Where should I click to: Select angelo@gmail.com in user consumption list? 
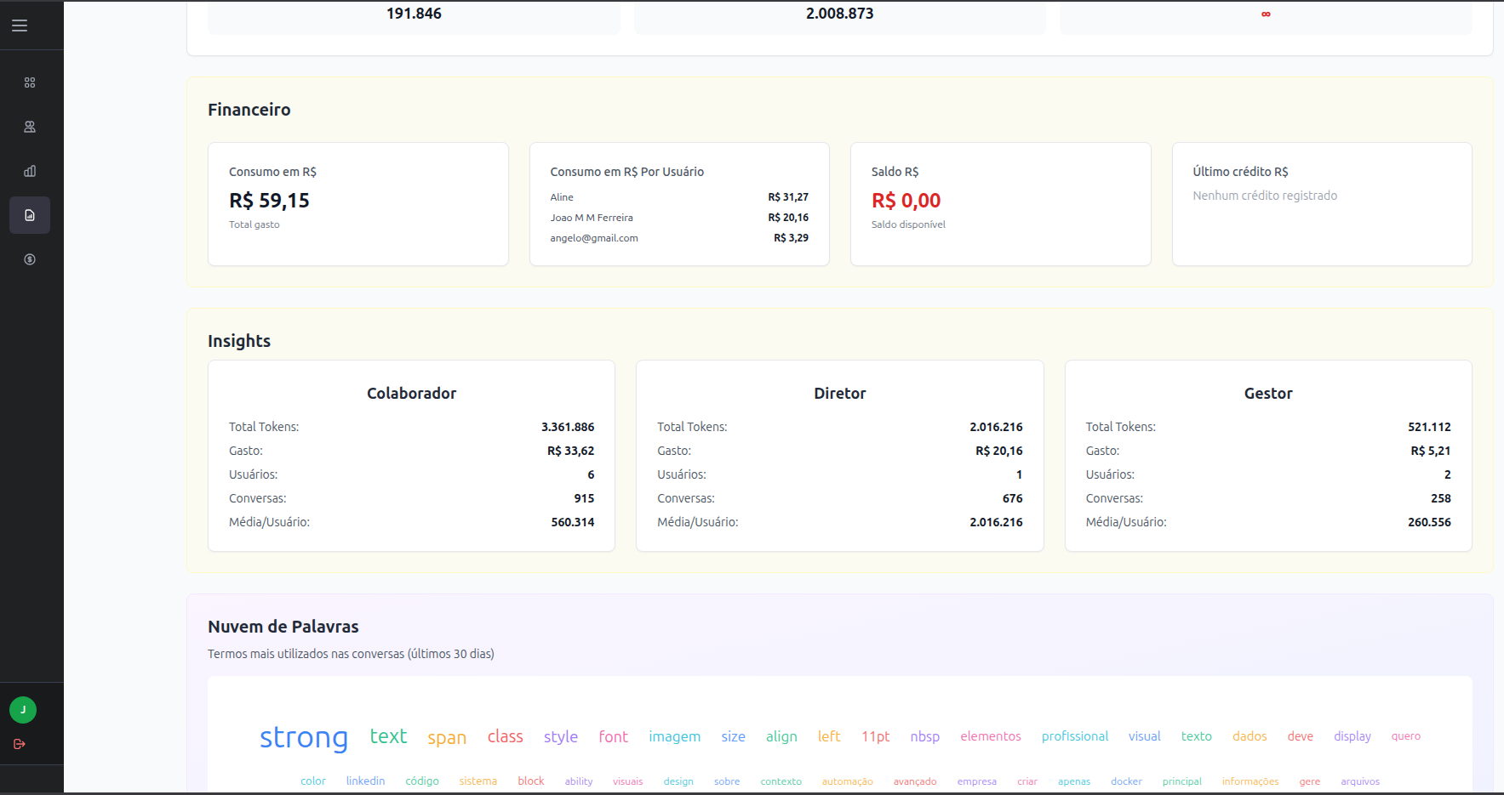[x=594, y=238]
